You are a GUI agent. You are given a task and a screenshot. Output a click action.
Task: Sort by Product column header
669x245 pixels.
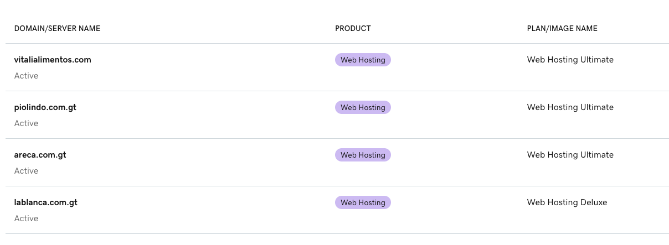tap(353, 28)
